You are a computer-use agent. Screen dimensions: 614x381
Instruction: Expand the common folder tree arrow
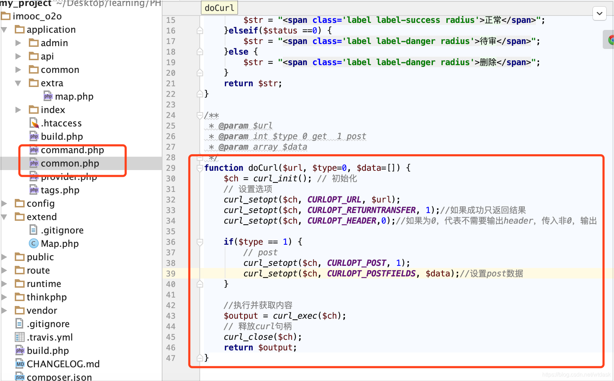[18, 70]
